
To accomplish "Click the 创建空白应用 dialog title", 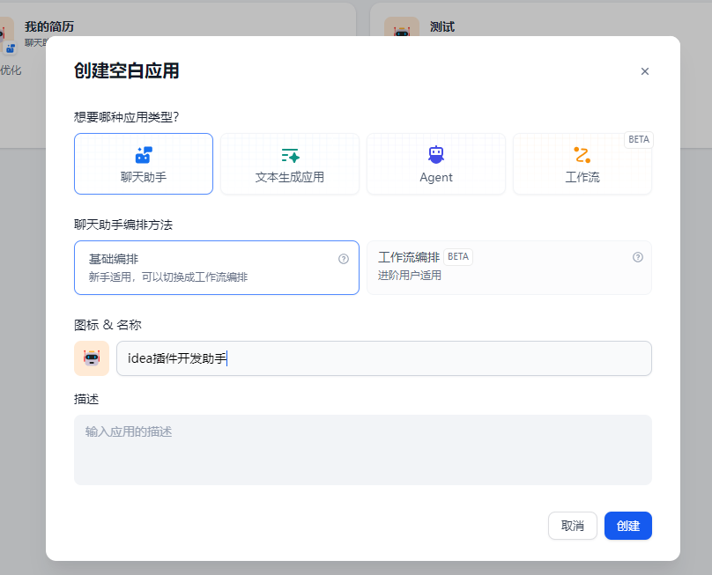I will [x=127, y=70].
